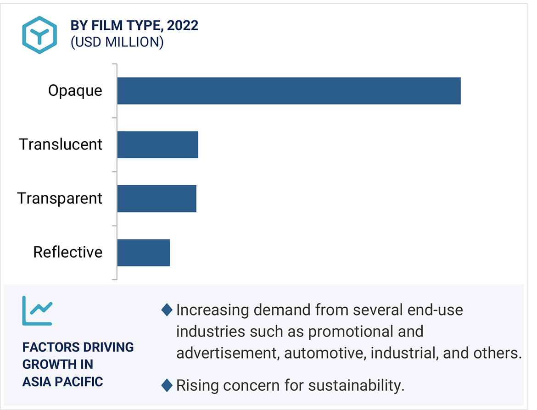Click the industries such as promotional text line
Viewport: 537px width, 410px height.
point(300,332)
